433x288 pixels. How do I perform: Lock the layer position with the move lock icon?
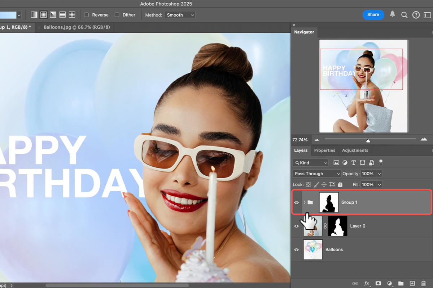(324, 184)
